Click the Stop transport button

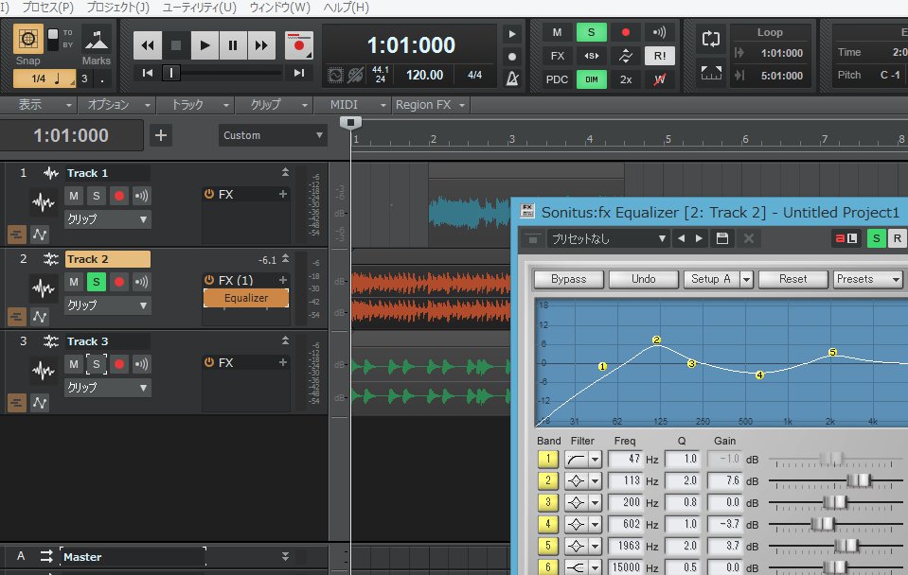176,45
